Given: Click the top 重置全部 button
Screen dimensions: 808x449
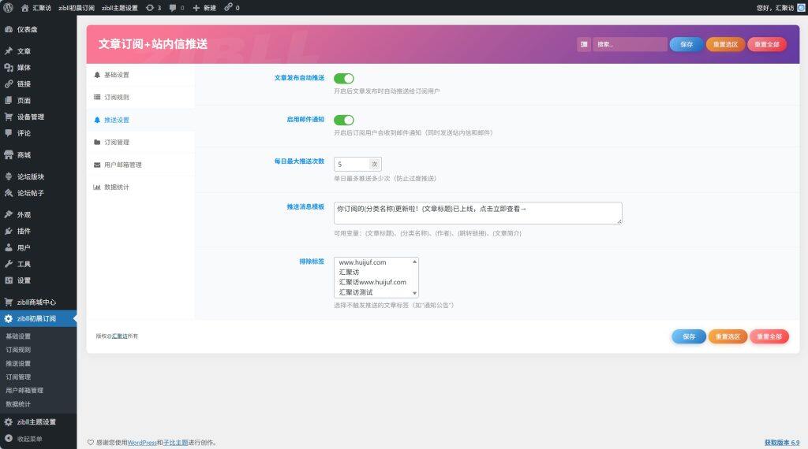Looking at the screenshot, I should pos(767,44).
